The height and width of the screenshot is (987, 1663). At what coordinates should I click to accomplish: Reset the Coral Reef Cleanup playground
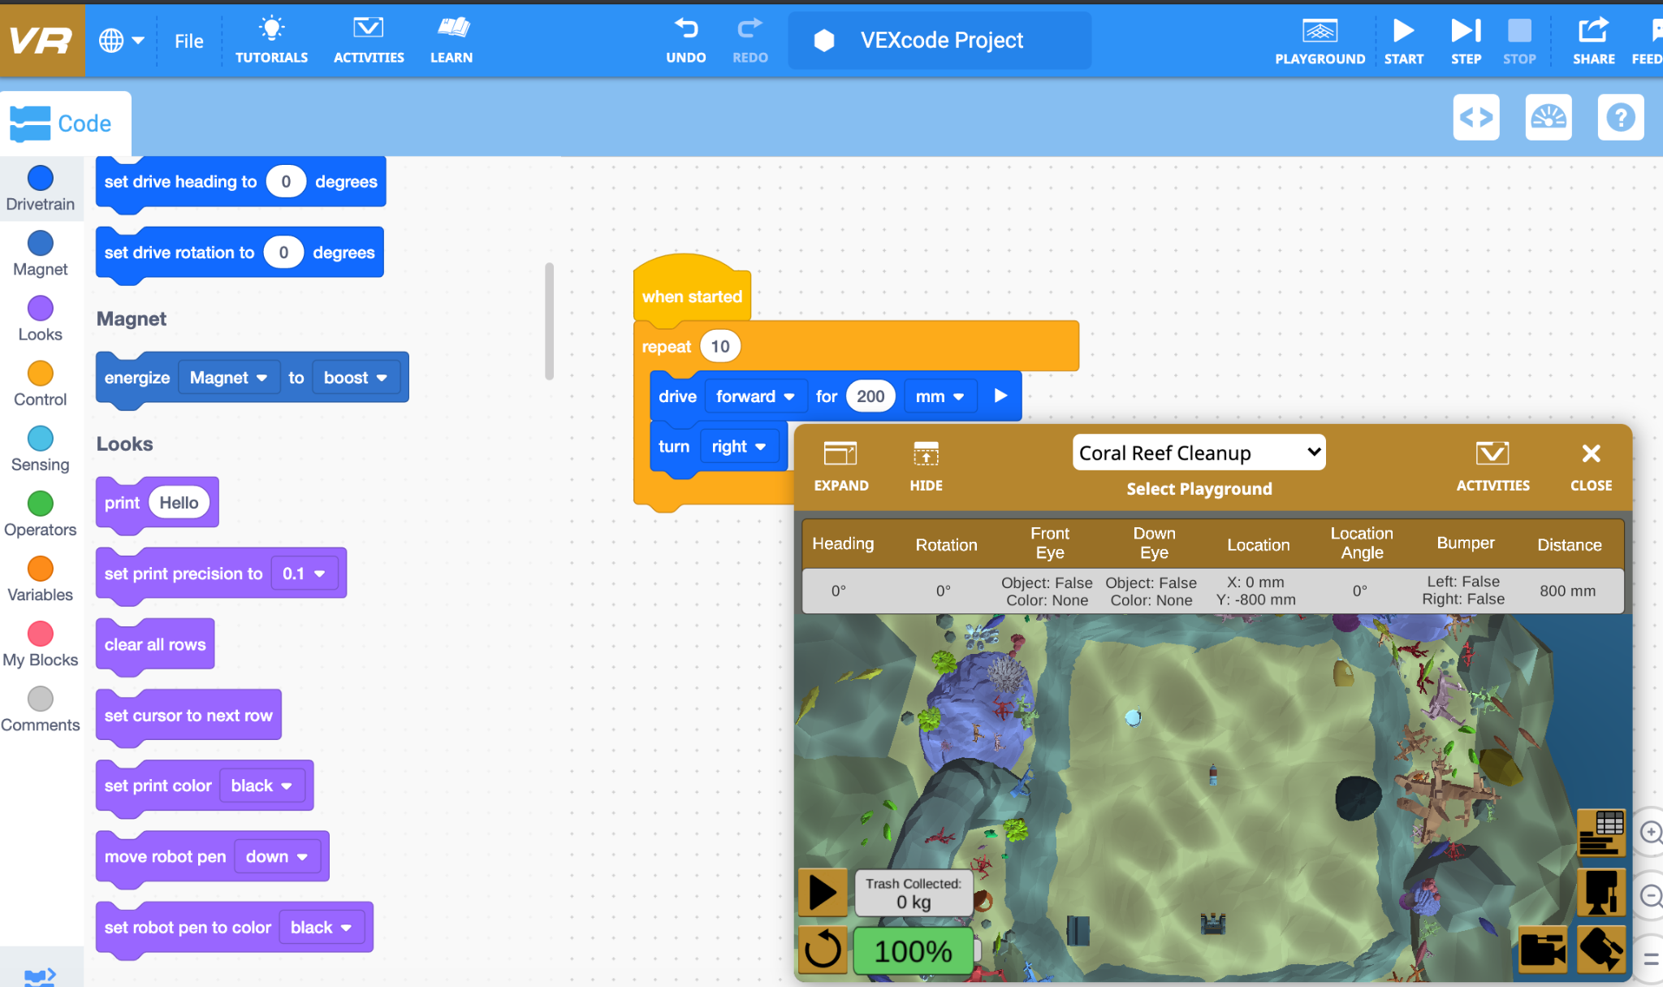823,950
